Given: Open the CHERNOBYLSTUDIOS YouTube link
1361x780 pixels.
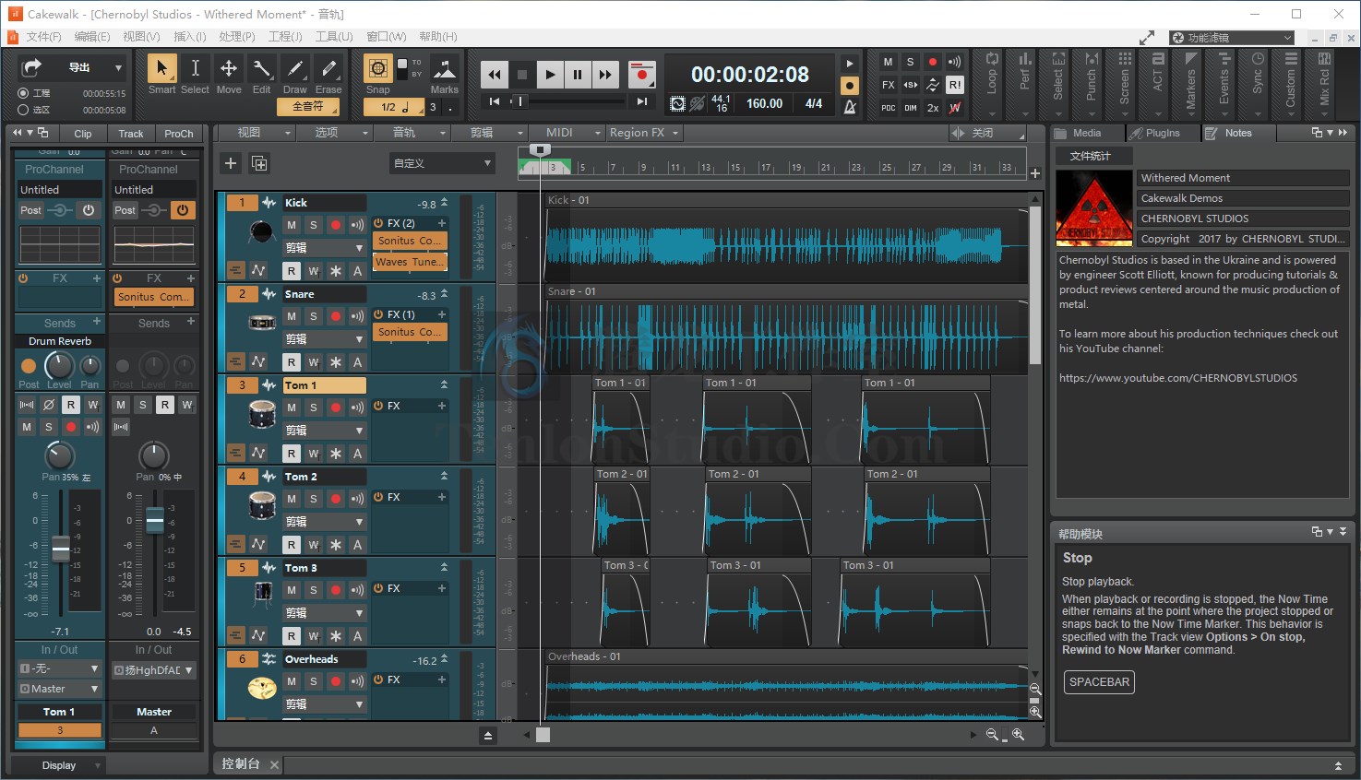Looking at the screenshot, I should pyautogui.click(x=1178, y=378).
